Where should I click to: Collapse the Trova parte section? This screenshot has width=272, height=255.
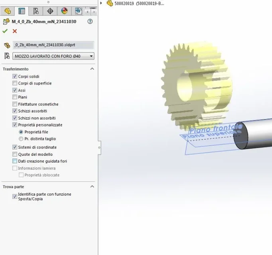pos(92,186)
